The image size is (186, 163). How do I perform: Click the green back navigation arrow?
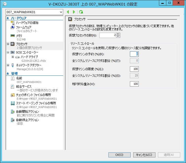tap(68, 12)
